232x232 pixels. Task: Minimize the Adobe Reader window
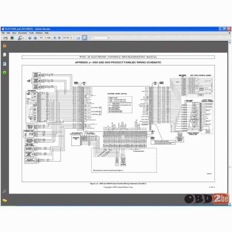[x=221, y=29]
